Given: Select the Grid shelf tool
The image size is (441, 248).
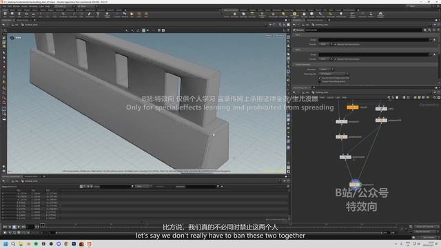Looking at the screenshot, I should 34,14.
